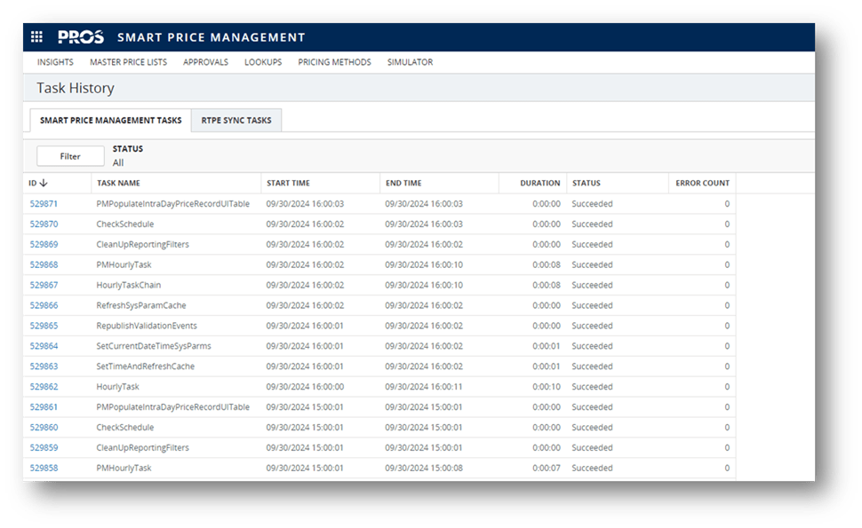Select task name RepublishValidationEvents
862x528 pixels.
(147, 326)
